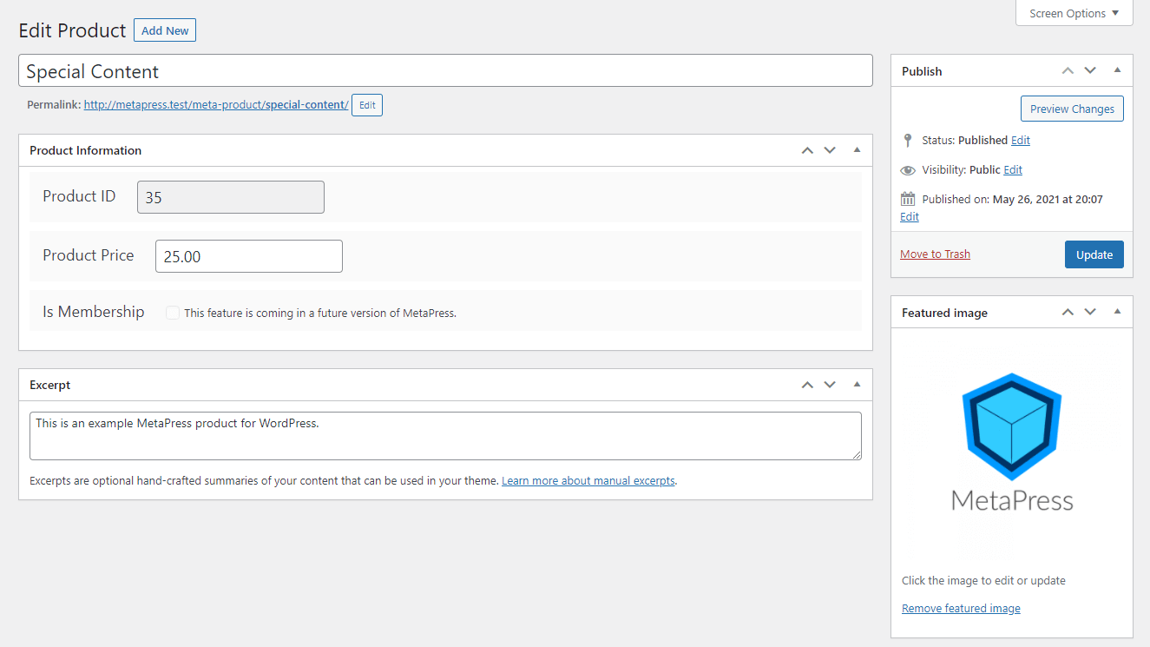
Task: Move the Excerpt box up
Action: (x=807, y=384)
